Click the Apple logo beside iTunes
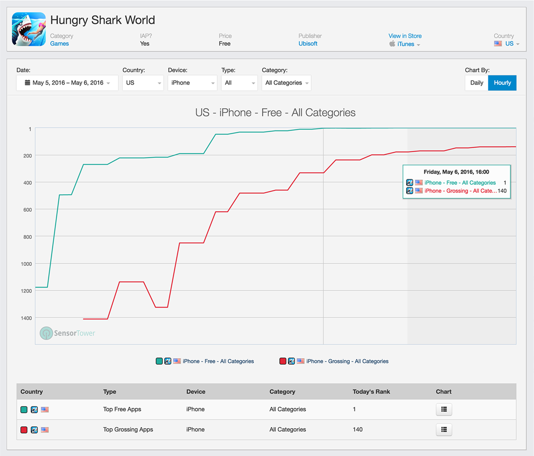Screen dimensions: 534x456 [392, 44]
